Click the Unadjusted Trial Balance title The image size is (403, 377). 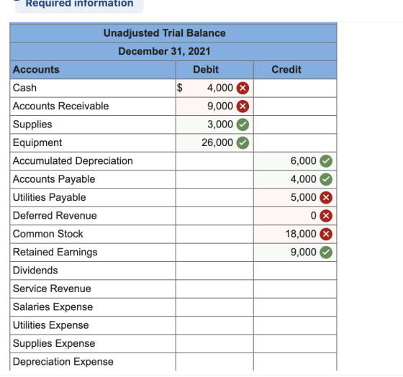pyautogui.click(x=165, y=33)
